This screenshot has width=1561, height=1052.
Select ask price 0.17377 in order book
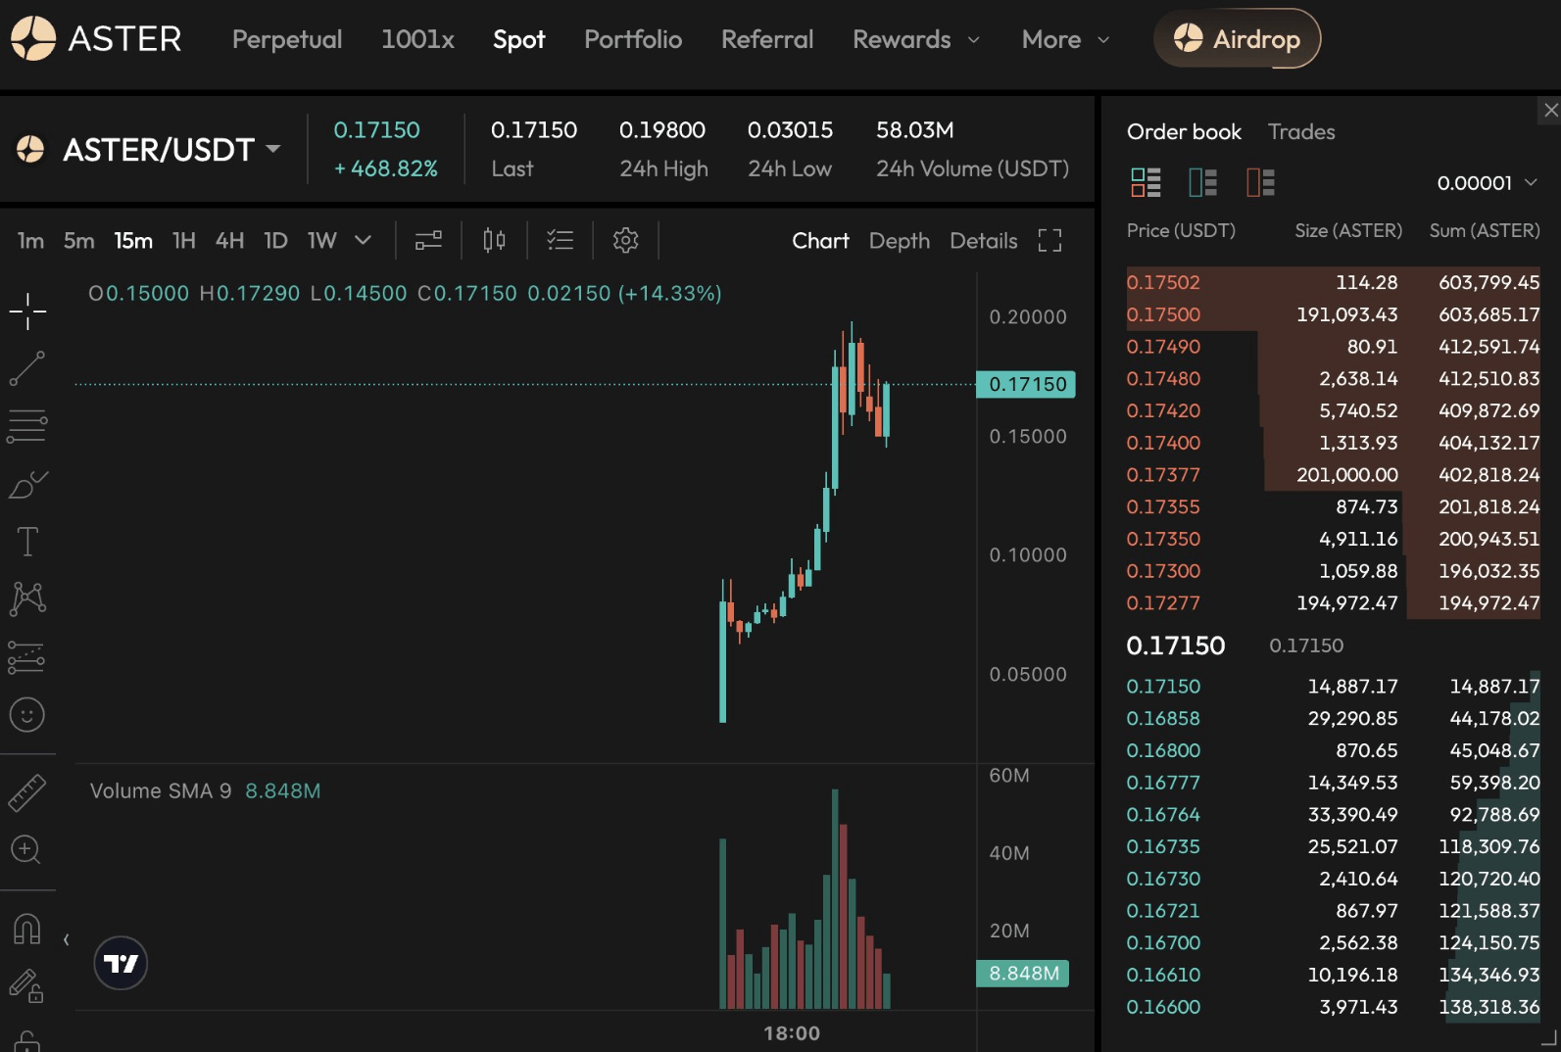(x=1163, y=475)
